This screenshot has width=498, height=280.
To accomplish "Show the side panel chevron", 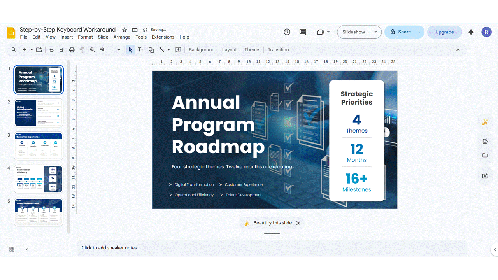I will click(495, 250).
